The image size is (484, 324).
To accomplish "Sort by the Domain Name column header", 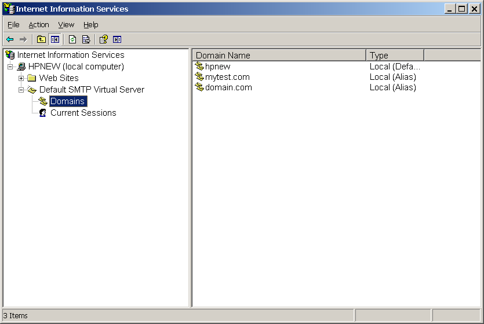I will pyautogui.click(x=279, y=55).
